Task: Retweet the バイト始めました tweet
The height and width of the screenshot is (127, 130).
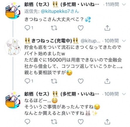Action: pos(54,81)
